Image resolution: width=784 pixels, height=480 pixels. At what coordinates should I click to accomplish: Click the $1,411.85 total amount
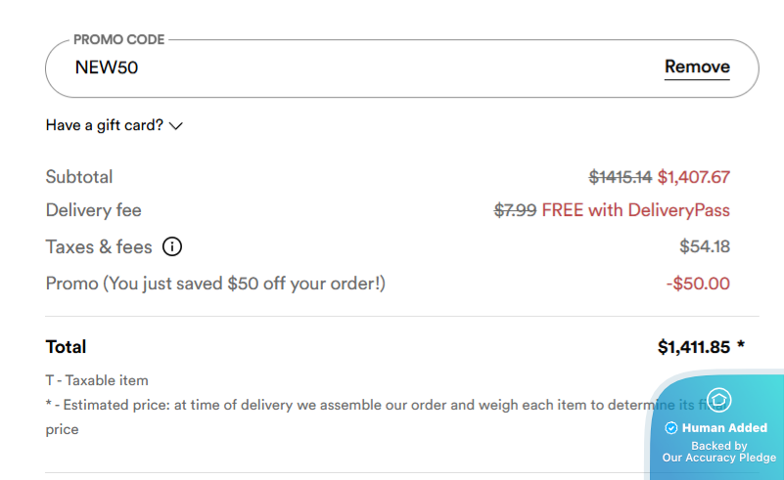click(x=695, y=346)
